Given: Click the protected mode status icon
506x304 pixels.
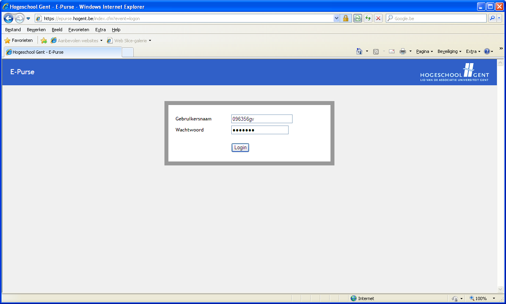Looking at the screenshot, I should (455, 298).
